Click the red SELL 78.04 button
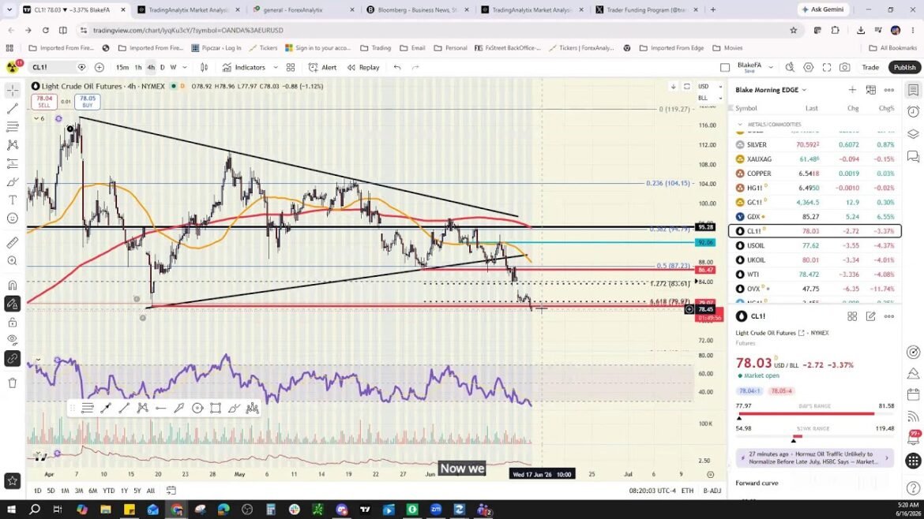Viewport: 924px width, 519px height. tap(44, 102)
